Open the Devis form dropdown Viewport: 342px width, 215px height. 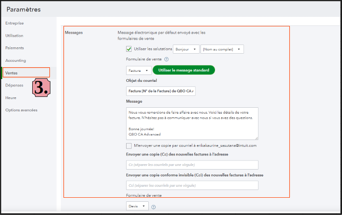point(137,206)
